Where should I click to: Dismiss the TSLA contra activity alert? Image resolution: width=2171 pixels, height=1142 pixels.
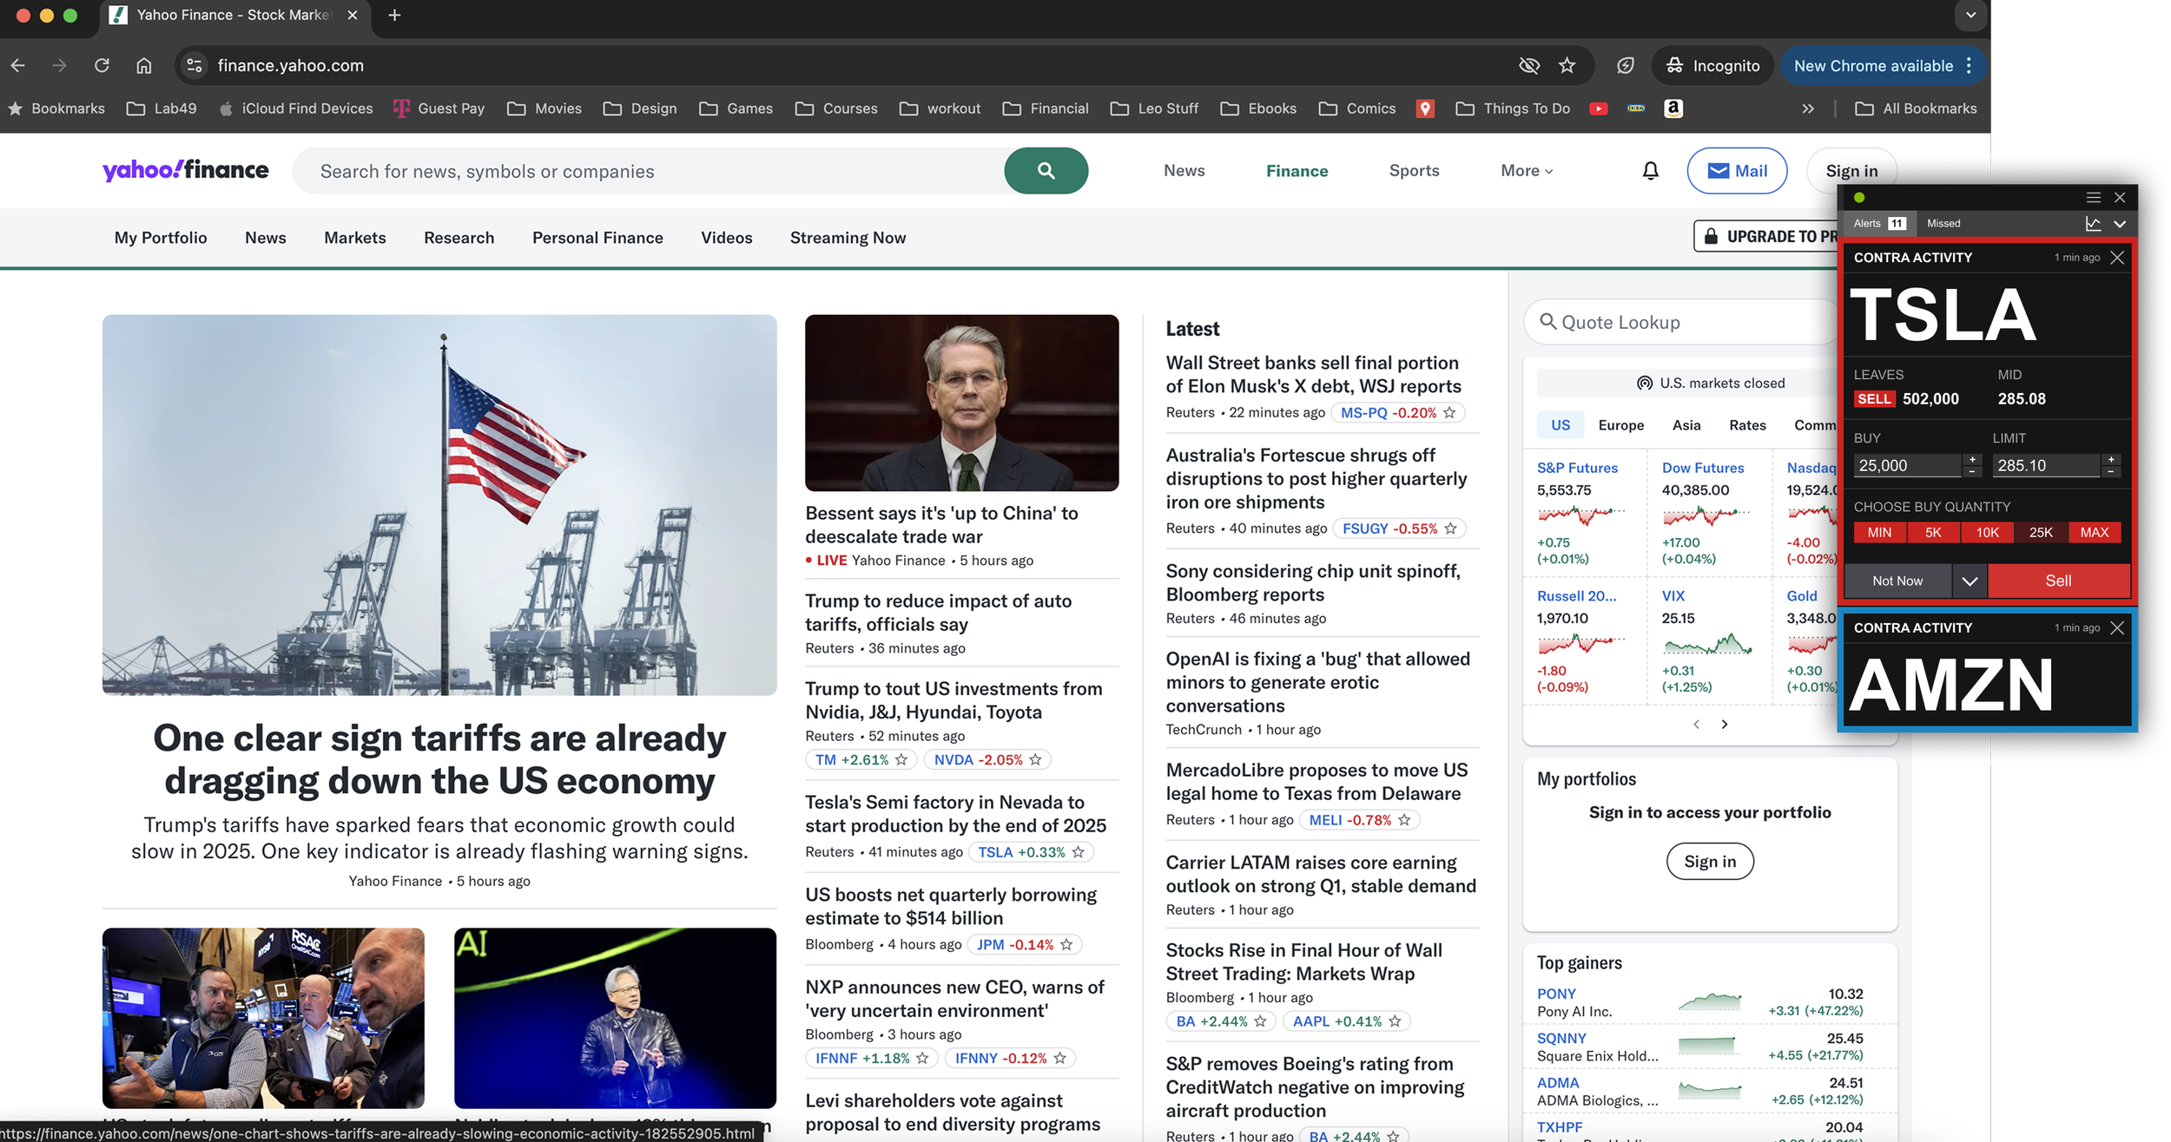click(2117, 258)
